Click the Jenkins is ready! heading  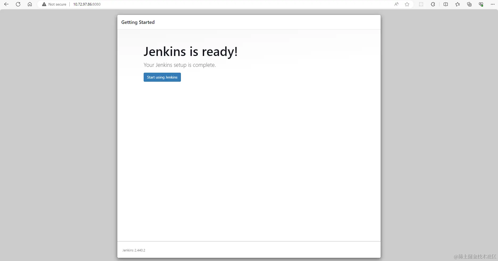point(190,51)
